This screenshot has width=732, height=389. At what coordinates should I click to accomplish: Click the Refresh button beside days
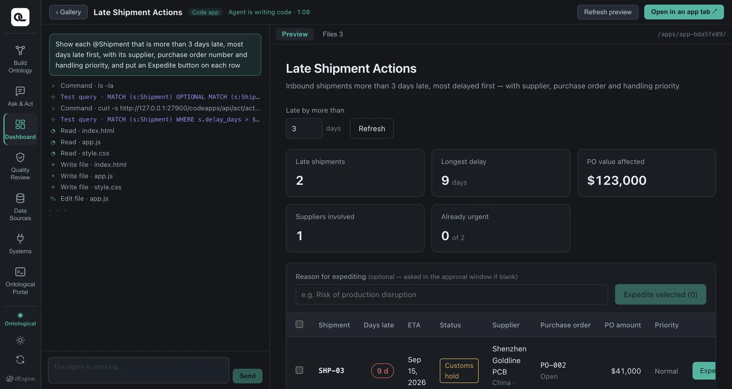click(371, 128)
